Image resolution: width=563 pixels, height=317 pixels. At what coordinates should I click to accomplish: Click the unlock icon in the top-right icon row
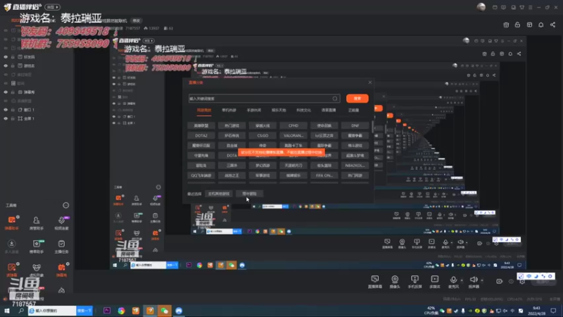(x=517, y=25)
